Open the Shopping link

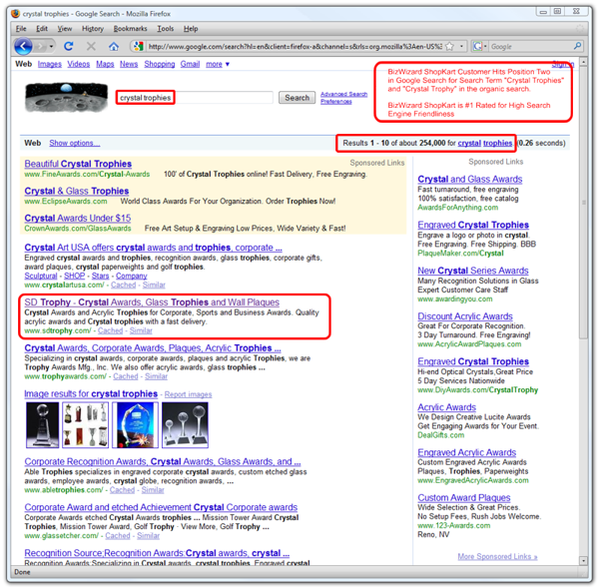click(160, 64)
